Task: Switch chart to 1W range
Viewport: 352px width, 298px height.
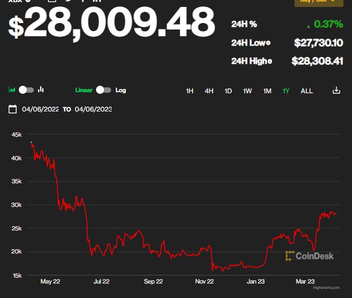Action: pos(247,91)
